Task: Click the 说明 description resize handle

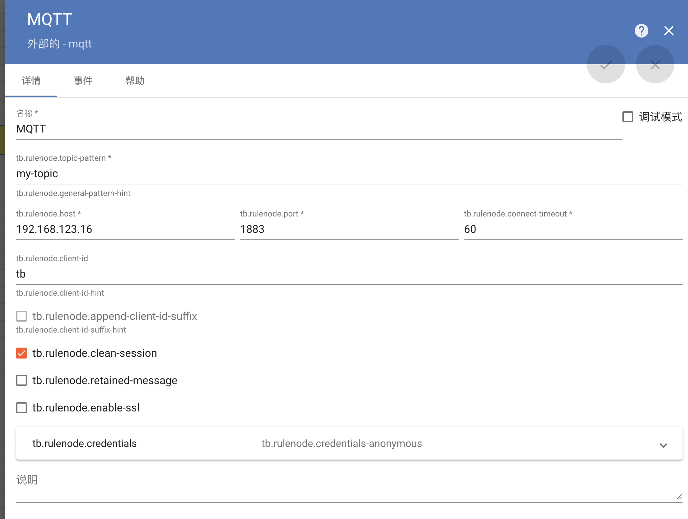Action: pyautogui.click(x=679, y=497)
